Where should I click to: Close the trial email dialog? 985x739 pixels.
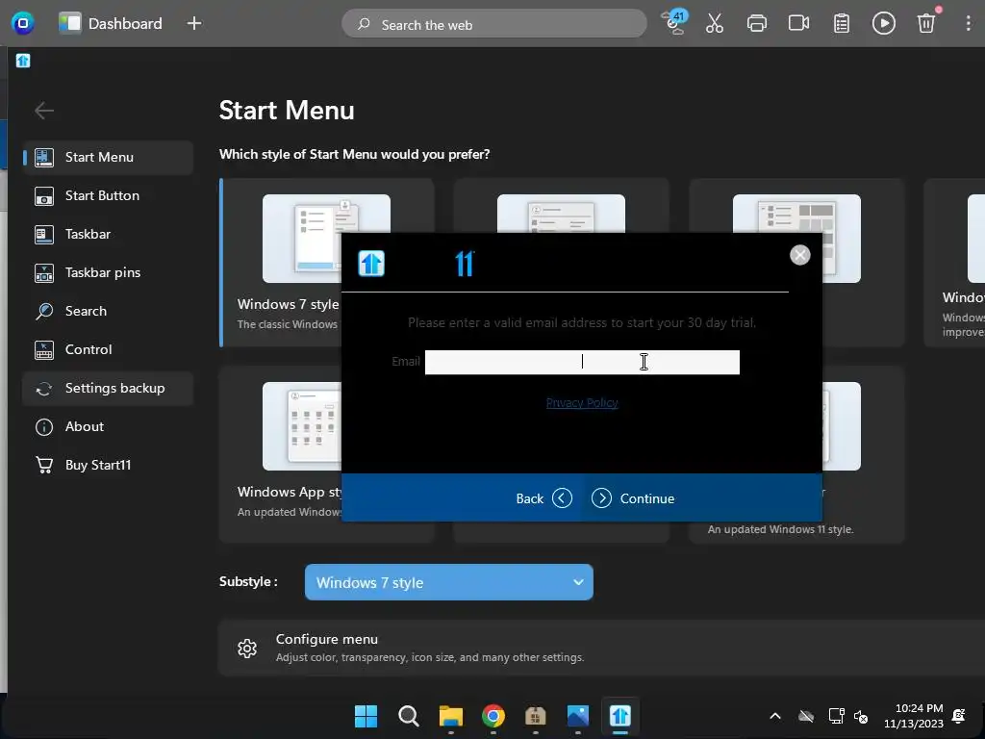click(799, 255)
